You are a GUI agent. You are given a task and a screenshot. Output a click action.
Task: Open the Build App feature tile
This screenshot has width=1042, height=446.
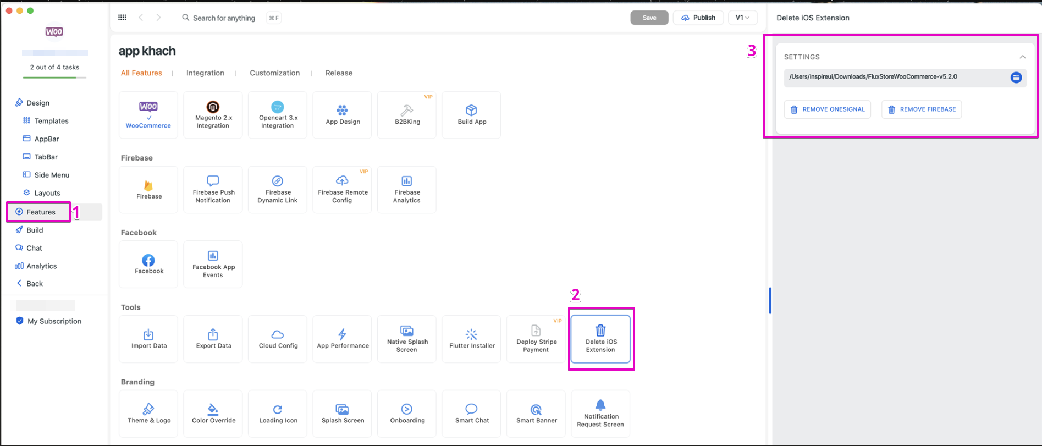click(x=471, y=115)
